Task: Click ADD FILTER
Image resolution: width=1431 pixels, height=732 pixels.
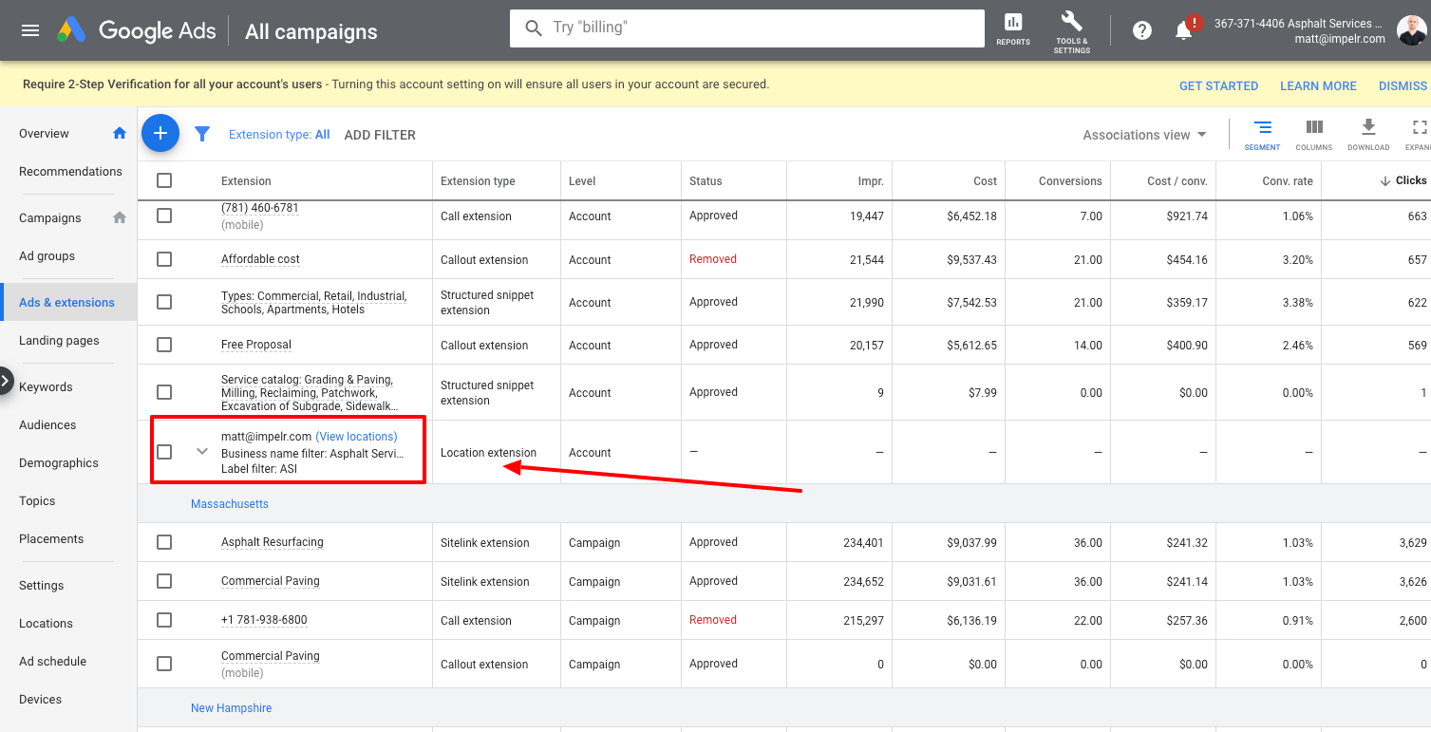Action: tap(380, 135)
